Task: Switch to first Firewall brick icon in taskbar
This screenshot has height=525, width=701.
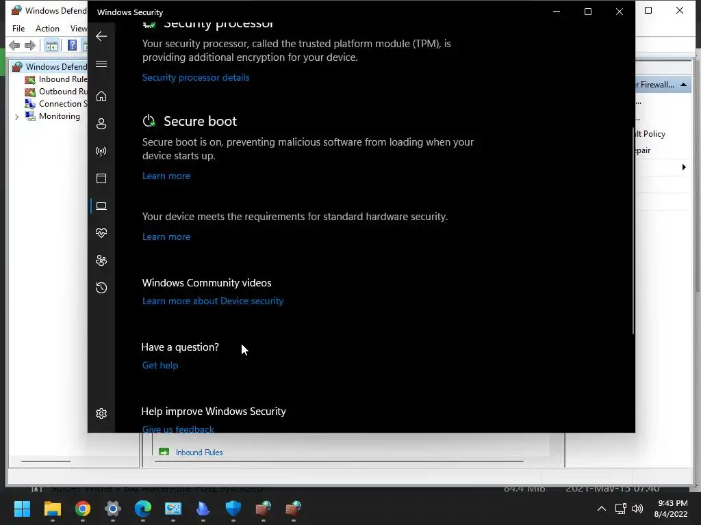Action: pyautogui.click(x=264, y=509)
